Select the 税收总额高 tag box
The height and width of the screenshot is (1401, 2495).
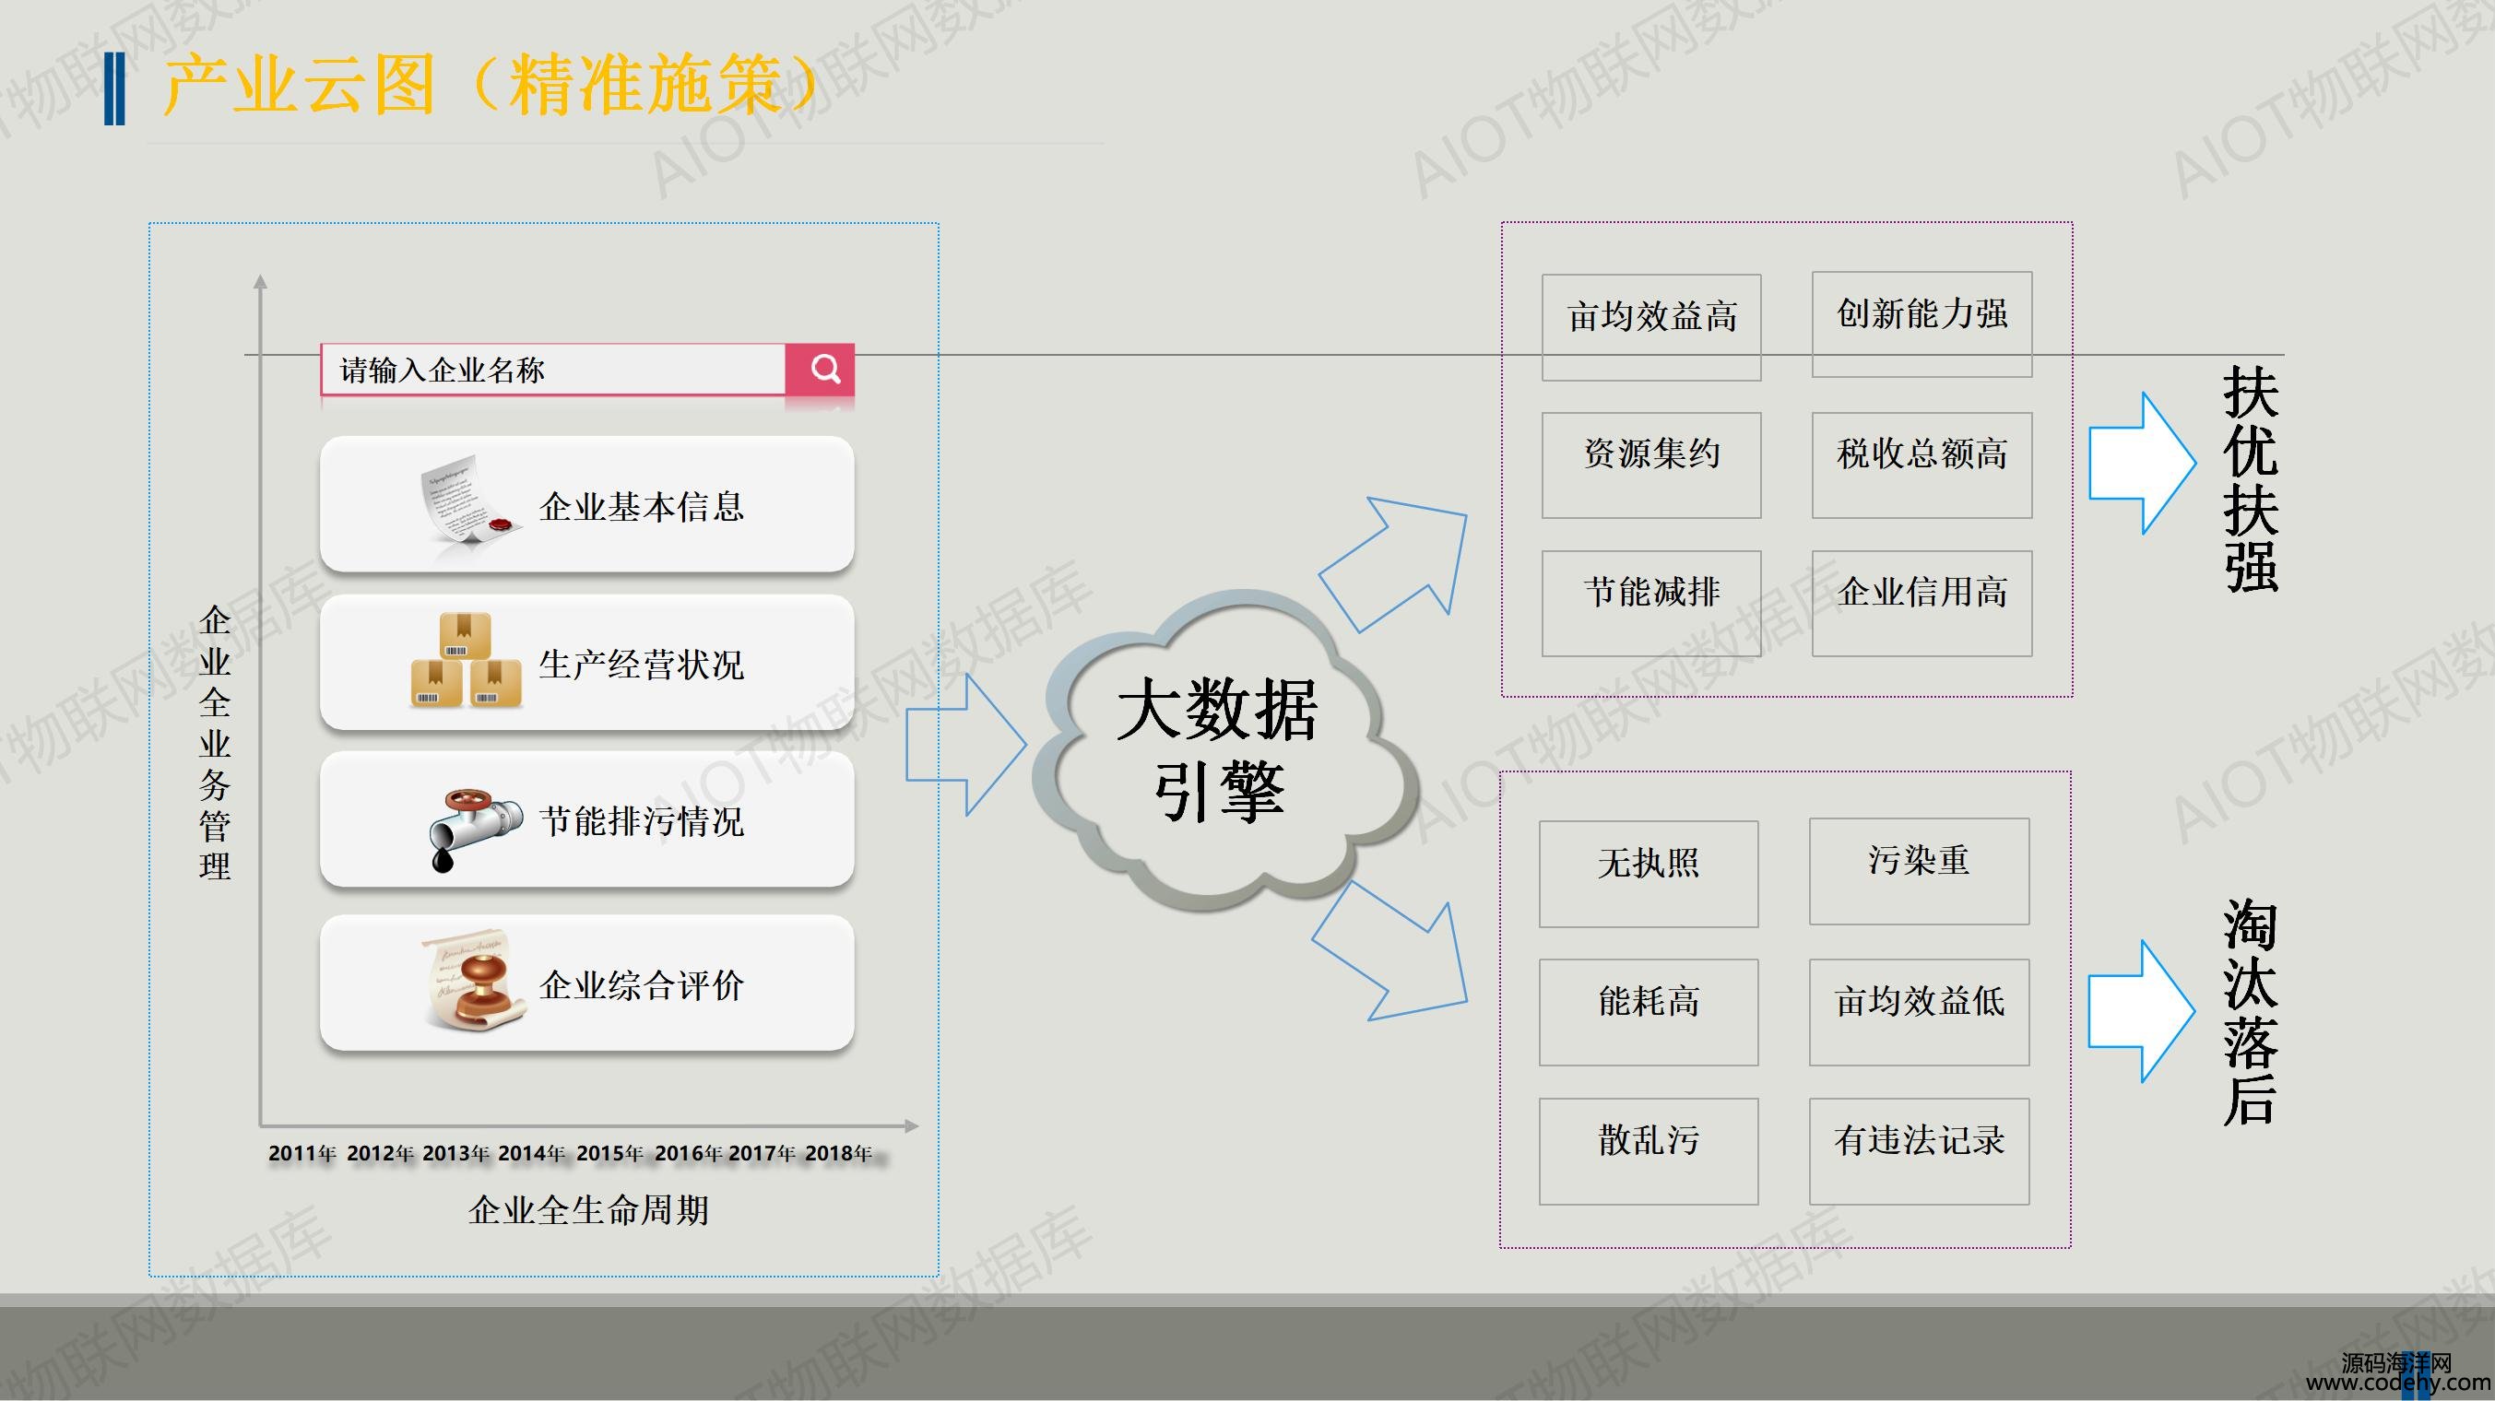(x=1922, y=465)
